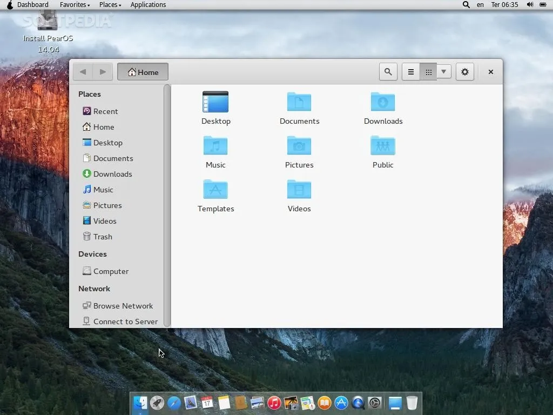Select the Pictures folder icon
The image size is (553, 415).
(x=299, y=152)
